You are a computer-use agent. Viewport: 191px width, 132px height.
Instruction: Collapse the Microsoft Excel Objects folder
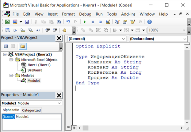[x=11, y=60]
